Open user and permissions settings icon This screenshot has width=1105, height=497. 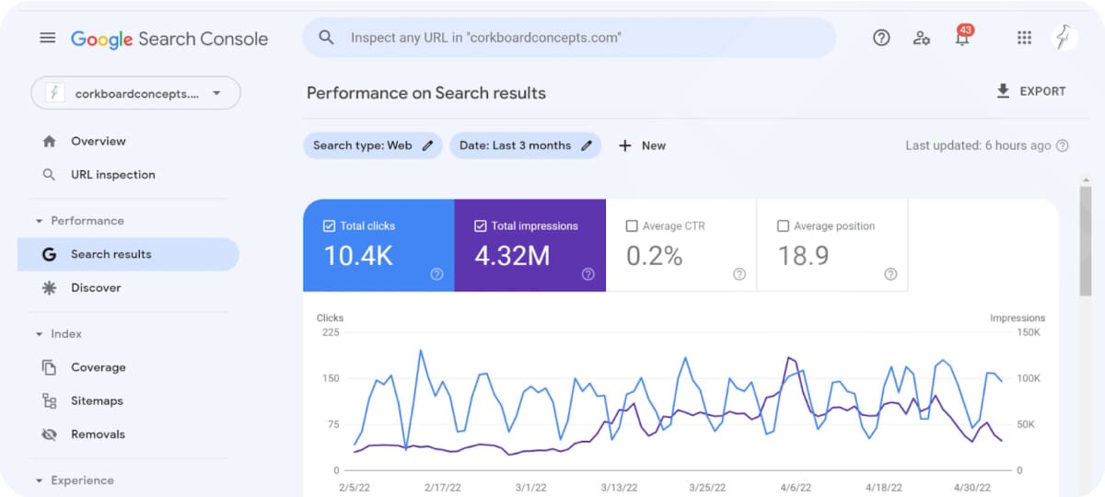coord(921,38)
